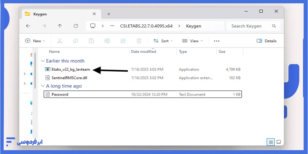This screenshot has width=308, height=154.
Task: Click the navigation pane scrollbar
Action: tap(35, 71)
